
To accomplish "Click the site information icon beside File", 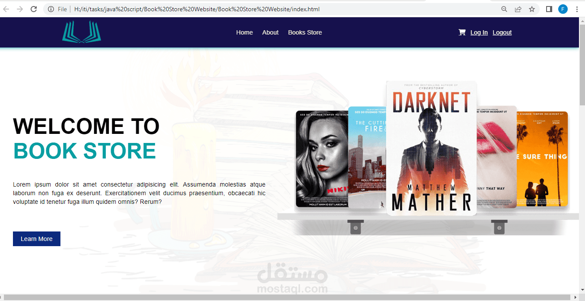I will click(51, 9).
